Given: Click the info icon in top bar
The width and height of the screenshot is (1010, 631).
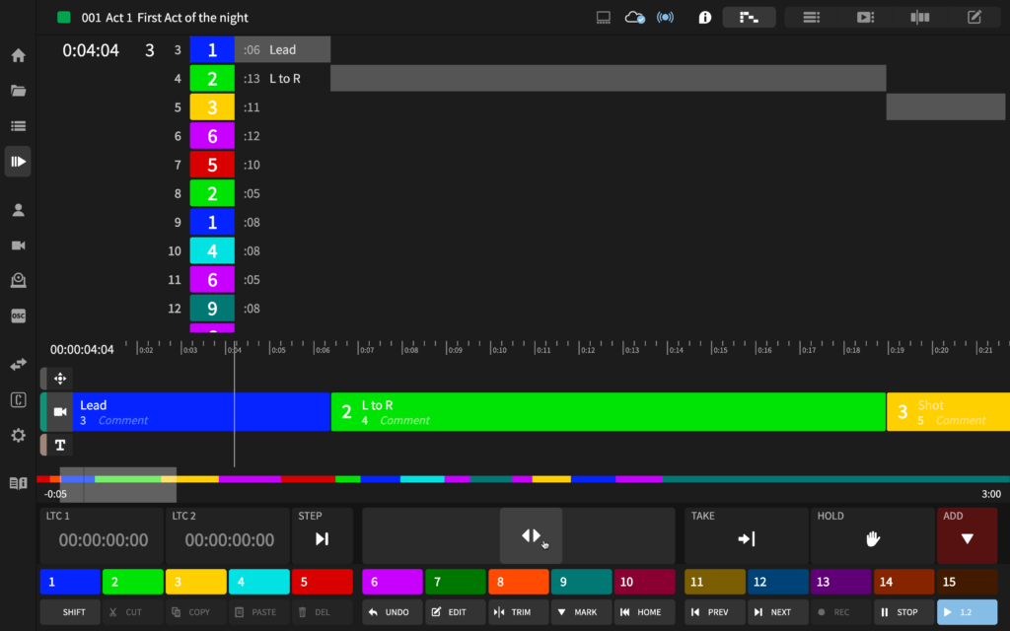Looking at the screenshot, I should pyautogui.click(x=705, y=17).
